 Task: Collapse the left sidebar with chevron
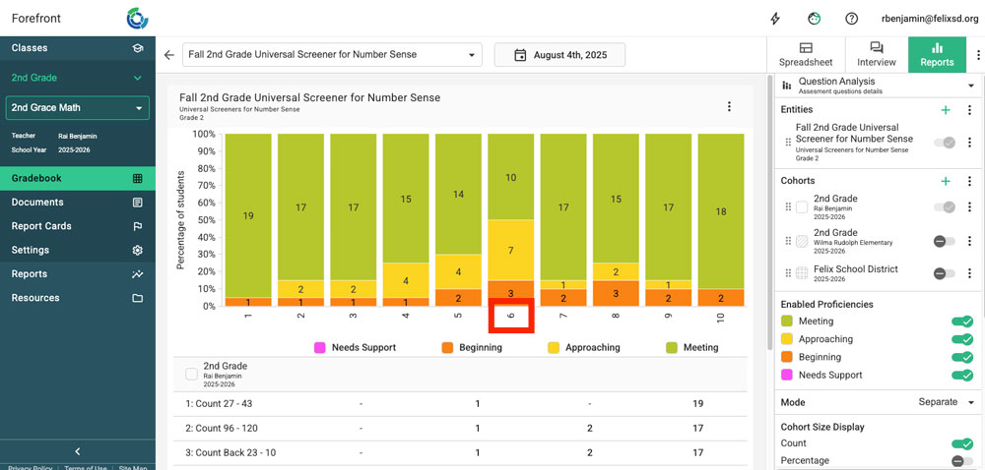click(77, 451)
